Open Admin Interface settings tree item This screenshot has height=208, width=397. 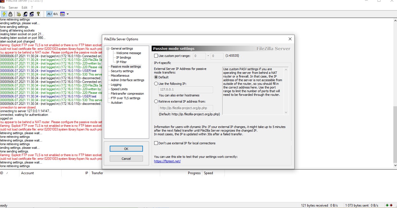pyautogui.click(x=127, y=80)
